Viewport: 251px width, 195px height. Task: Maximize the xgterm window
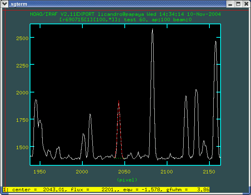point(238,4)
